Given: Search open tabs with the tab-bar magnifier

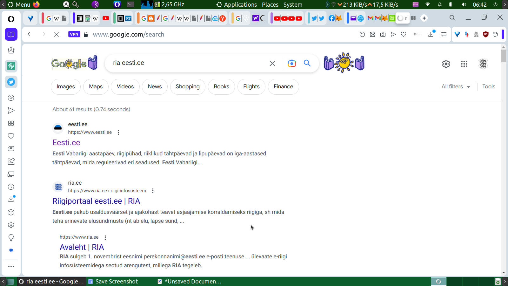Looking at the screenshot, I should click(452, 18).
